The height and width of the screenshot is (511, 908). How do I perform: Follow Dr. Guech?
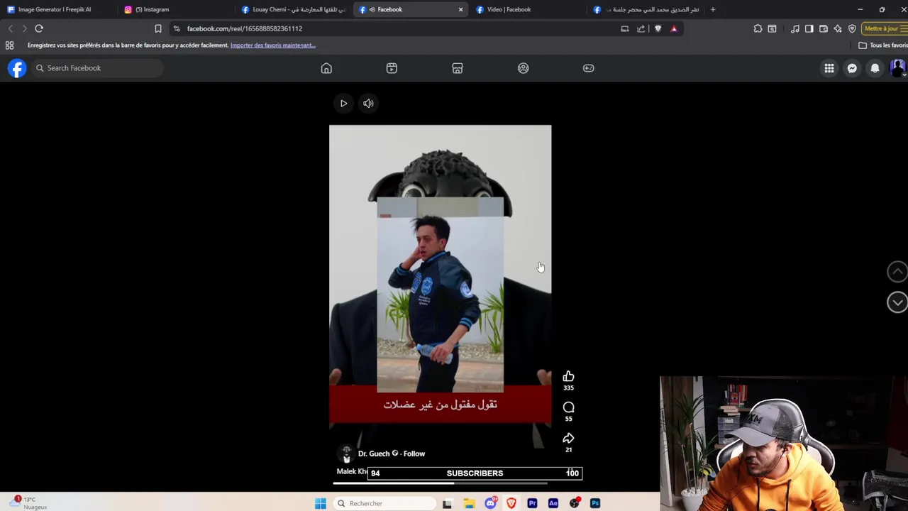tap(414, 454)
